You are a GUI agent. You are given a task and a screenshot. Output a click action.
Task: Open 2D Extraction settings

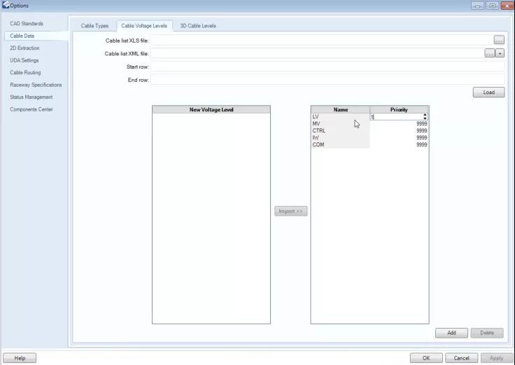[24, 48]
